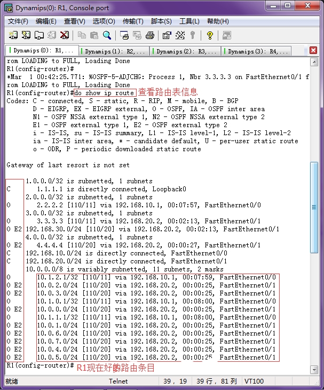
Task: Open the 编辑(E) menu
Action: tap(46, 21)
